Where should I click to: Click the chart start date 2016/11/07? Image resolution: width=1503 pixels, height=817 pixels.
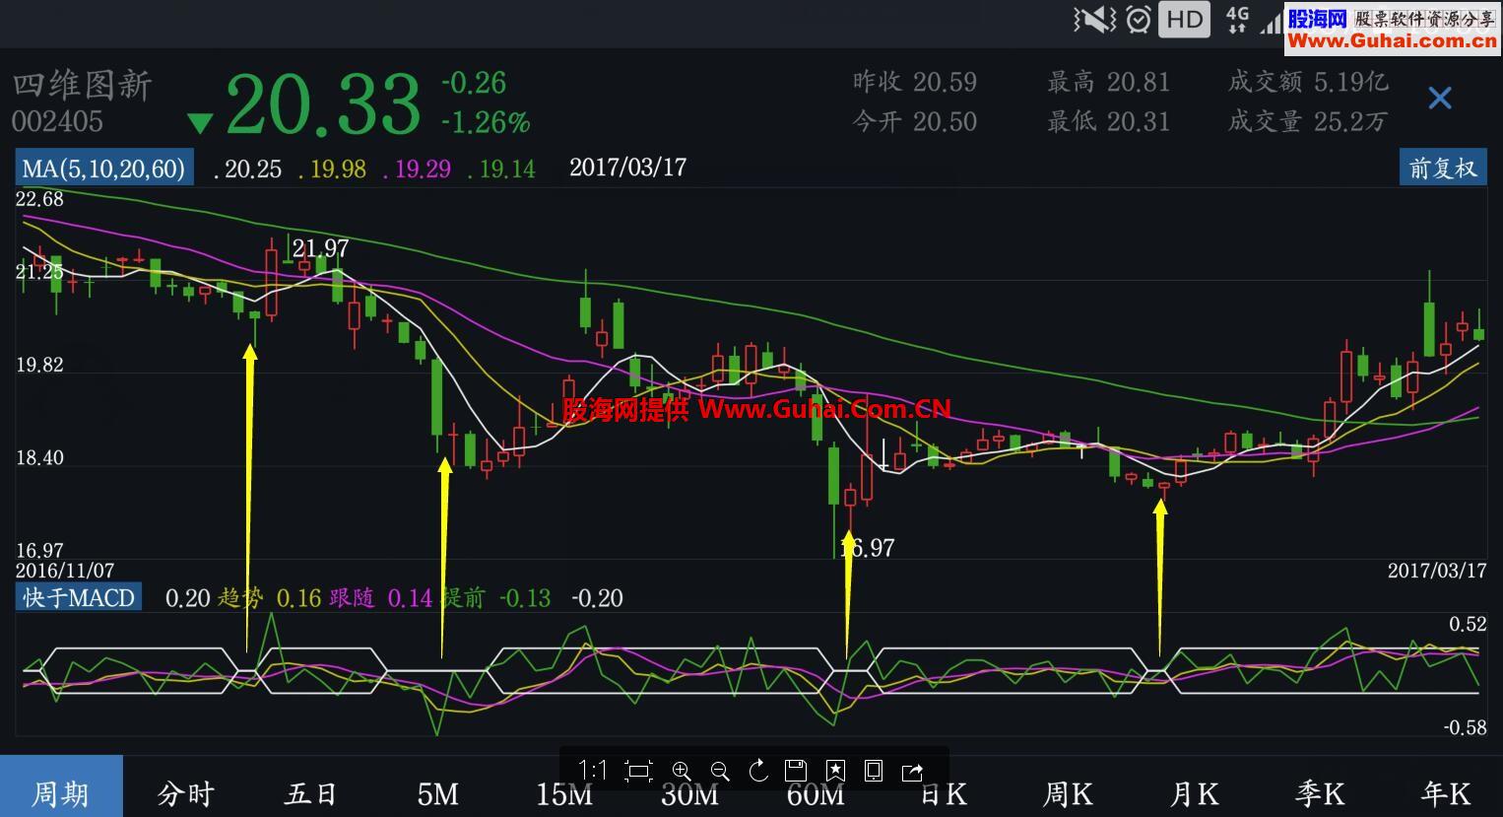point(65,571)
